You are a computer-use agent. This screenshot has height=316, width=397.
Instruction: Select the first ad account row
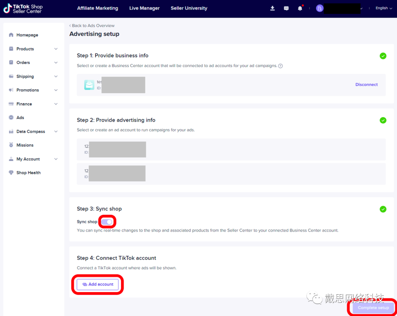231,149
